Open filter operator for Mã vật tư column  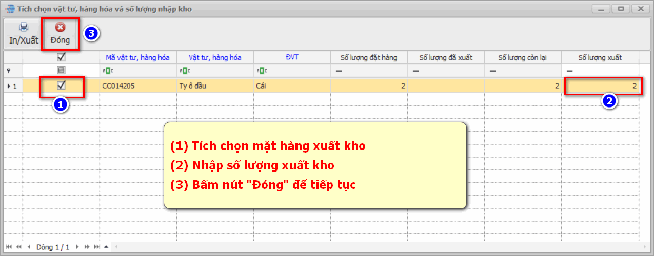[107, 71]
